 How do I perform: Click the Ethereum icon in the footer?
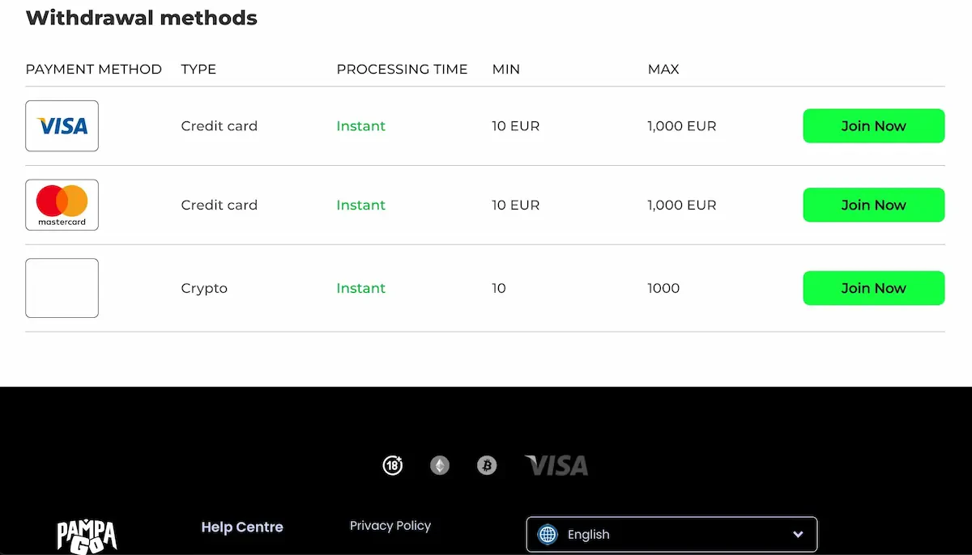tap(440, 465)
